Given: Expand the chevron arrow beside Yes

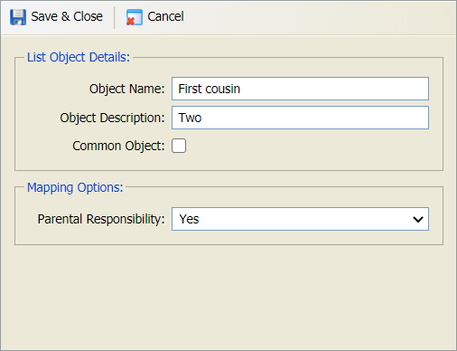Looking at the screenshot, I should (418, 219).
